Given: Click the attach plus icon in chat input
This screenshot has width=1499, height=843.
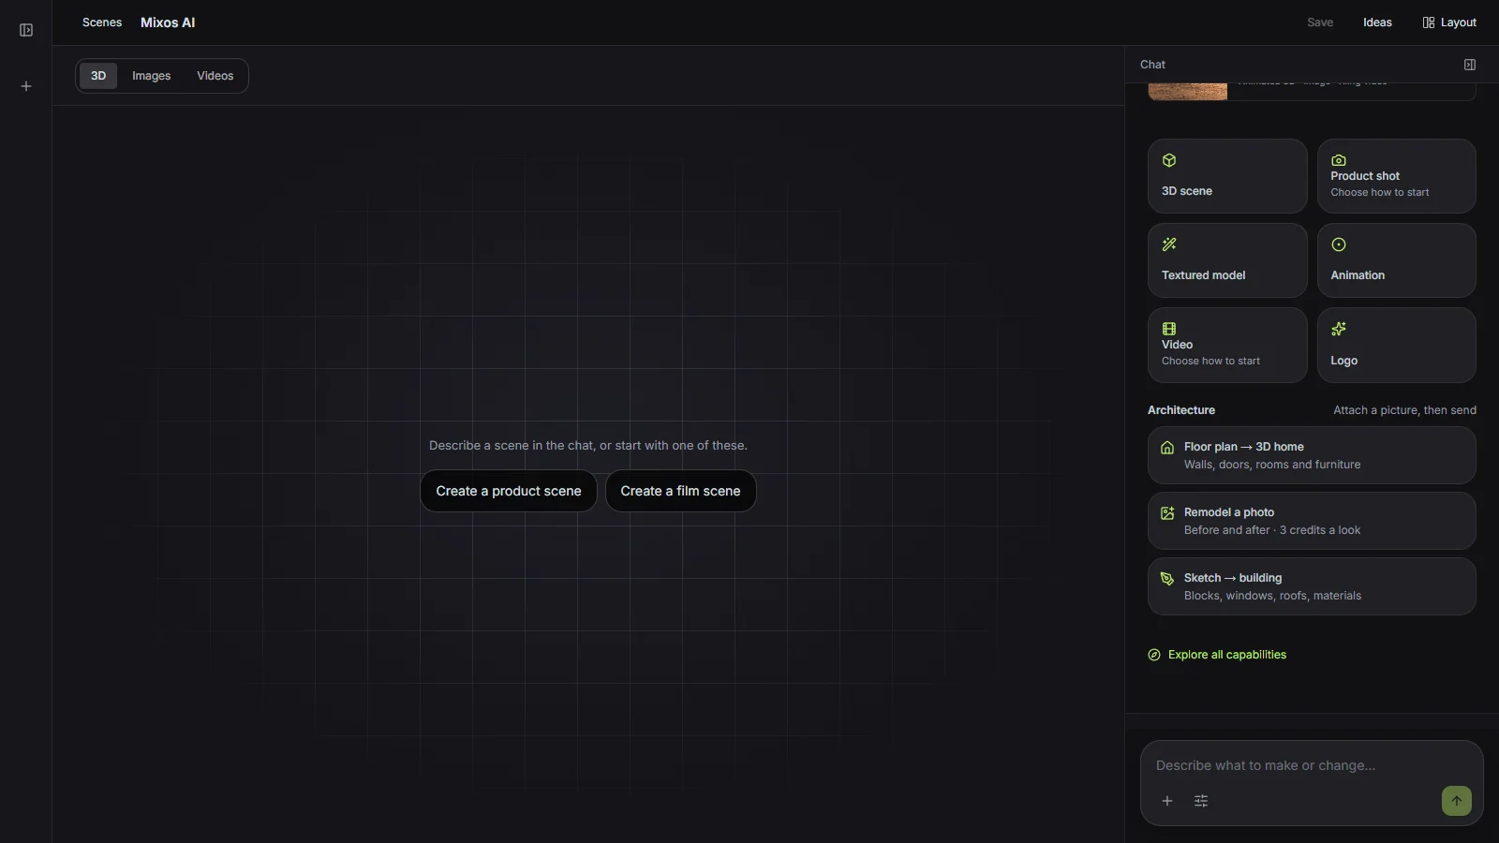Looking at the screenshot, I should click(x=1167, y=801).
